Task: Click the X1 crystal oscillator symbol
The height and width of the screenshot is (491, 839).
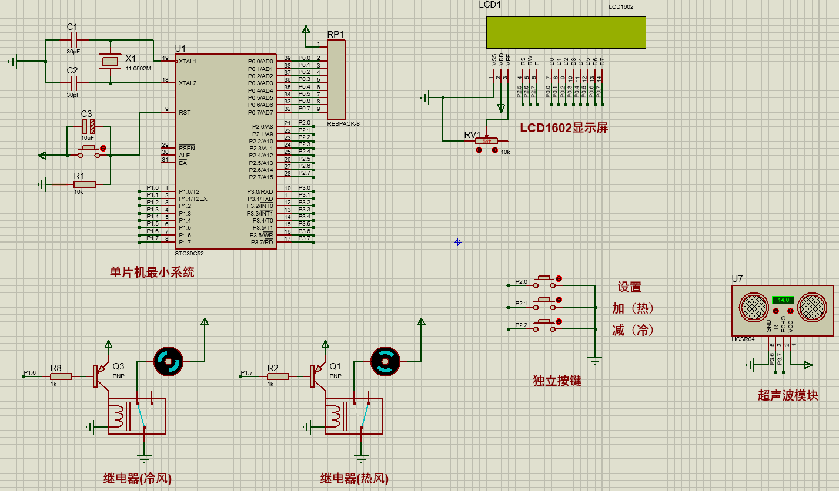Action: click(x=110, y=61)
